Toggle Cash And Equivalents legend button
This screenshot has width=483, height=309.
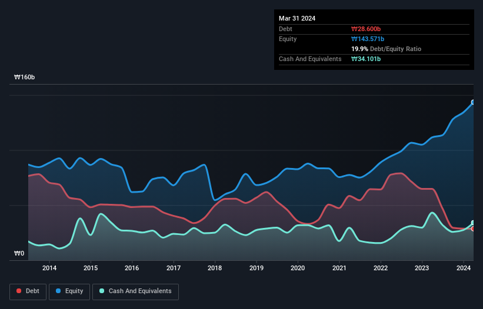pyautogui.click(x=135, y=291)
